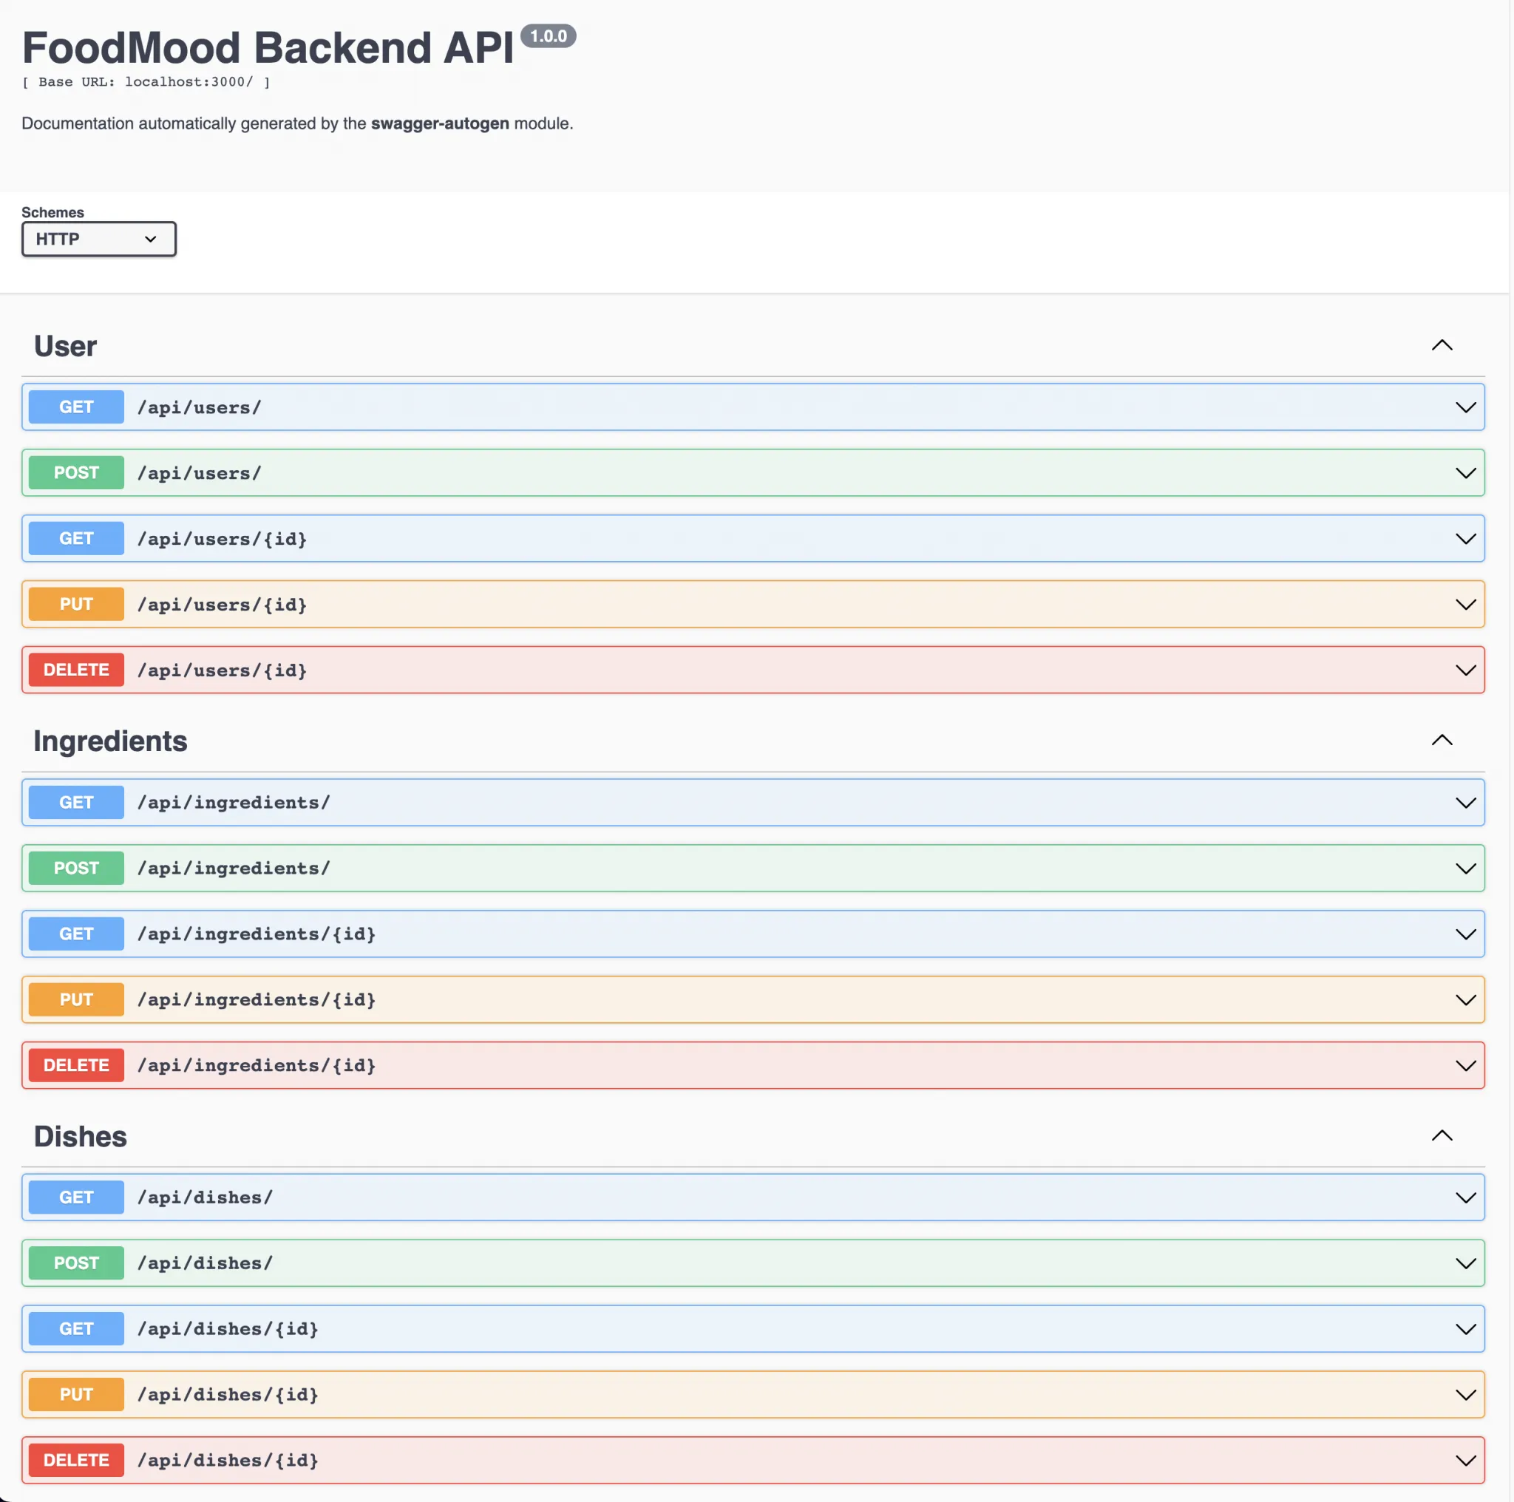Viewport: 1514px width, 1502px height.
Task: Expand arrow on DELETE /api/dishes/{id} row
Action: point(1464,1461)
